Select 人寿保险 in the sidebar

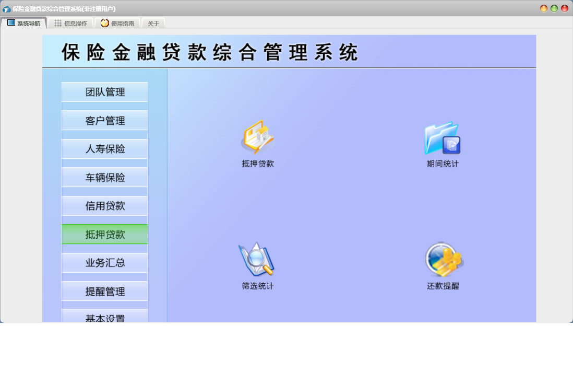point(105,149)
